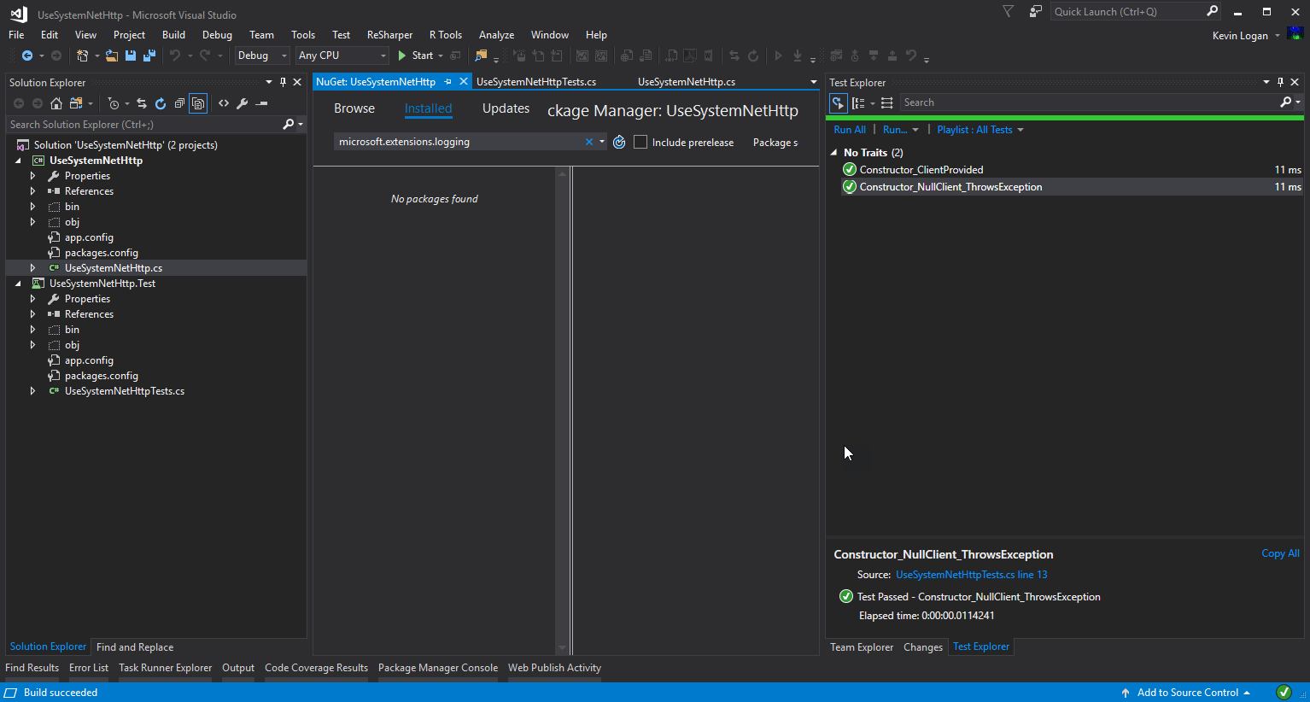
Task: Click Navigate Backward arrow icon
Action: [x=27, y=56]
